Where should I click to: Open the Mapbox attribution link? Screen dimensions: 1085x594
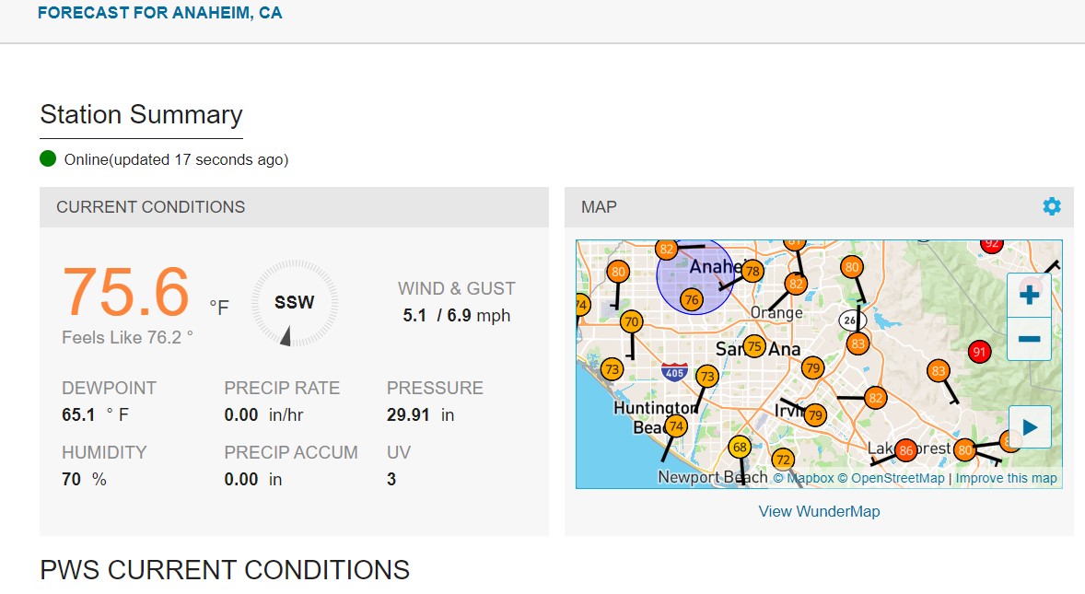click(803, 478)
